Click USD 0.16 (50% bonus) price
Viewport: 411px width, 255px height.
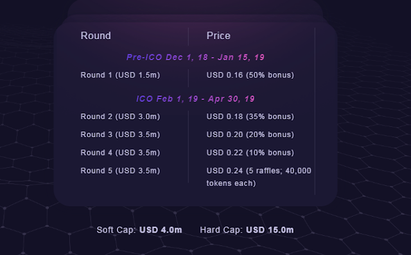tap(250, 75)
